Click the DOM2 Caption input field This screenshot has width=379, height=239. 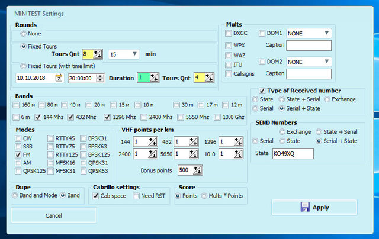[x=309, y=74]
